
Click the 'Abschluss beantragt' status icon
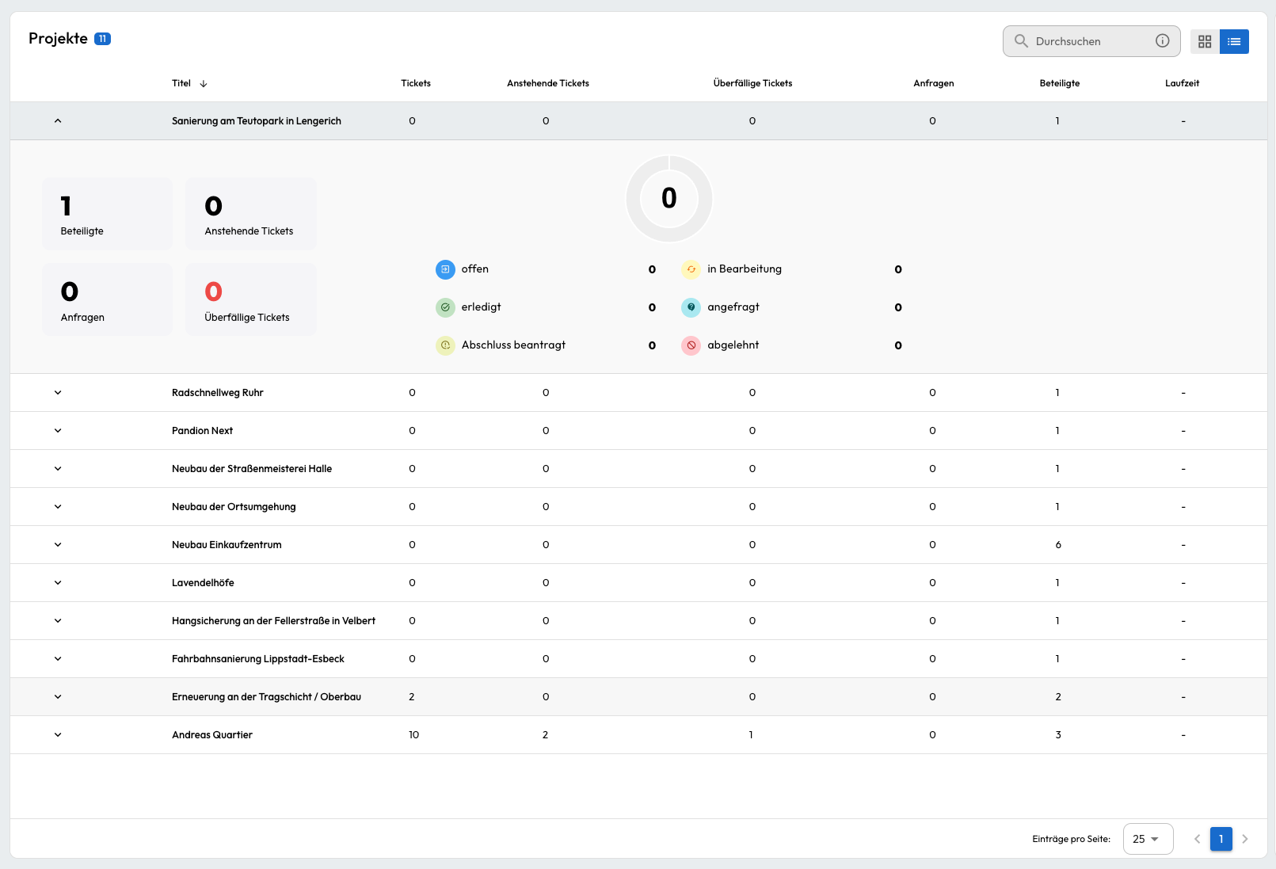(445, 345)
